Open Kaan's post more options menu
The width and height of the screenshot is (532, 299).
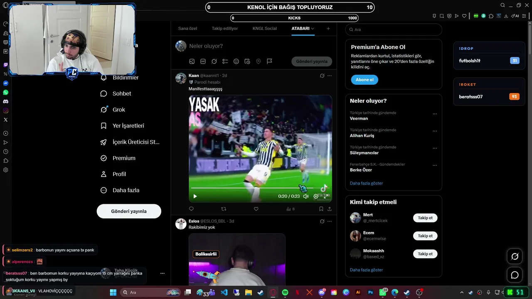click(330, 76)
